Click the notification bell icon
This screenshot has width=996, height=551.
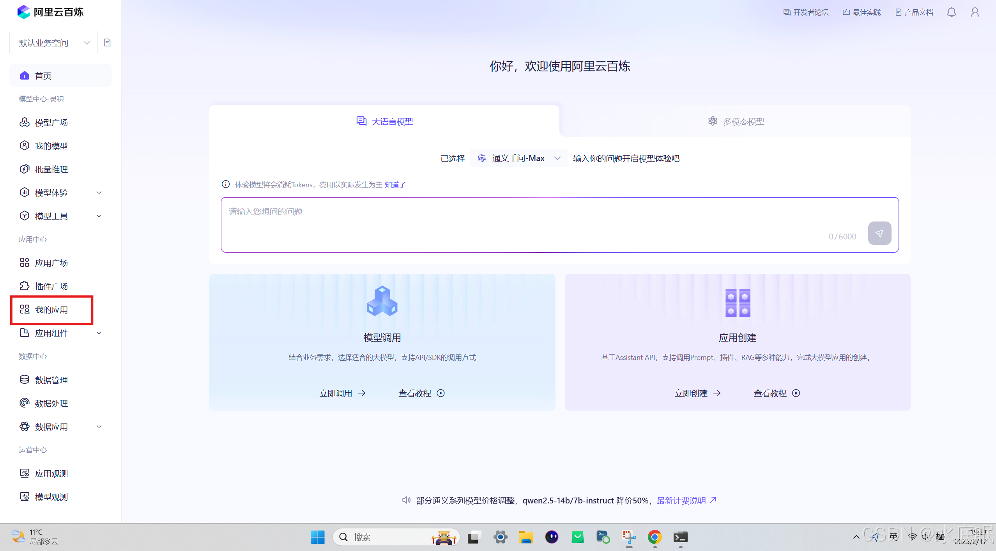click(x=951, y=12)
